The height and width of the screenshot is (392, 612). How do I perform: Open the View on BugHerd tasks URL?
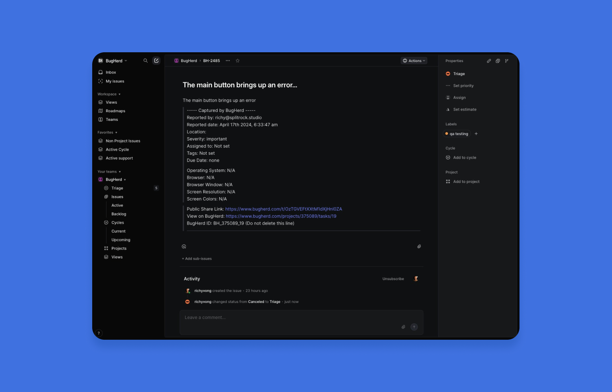coord(281,216)
